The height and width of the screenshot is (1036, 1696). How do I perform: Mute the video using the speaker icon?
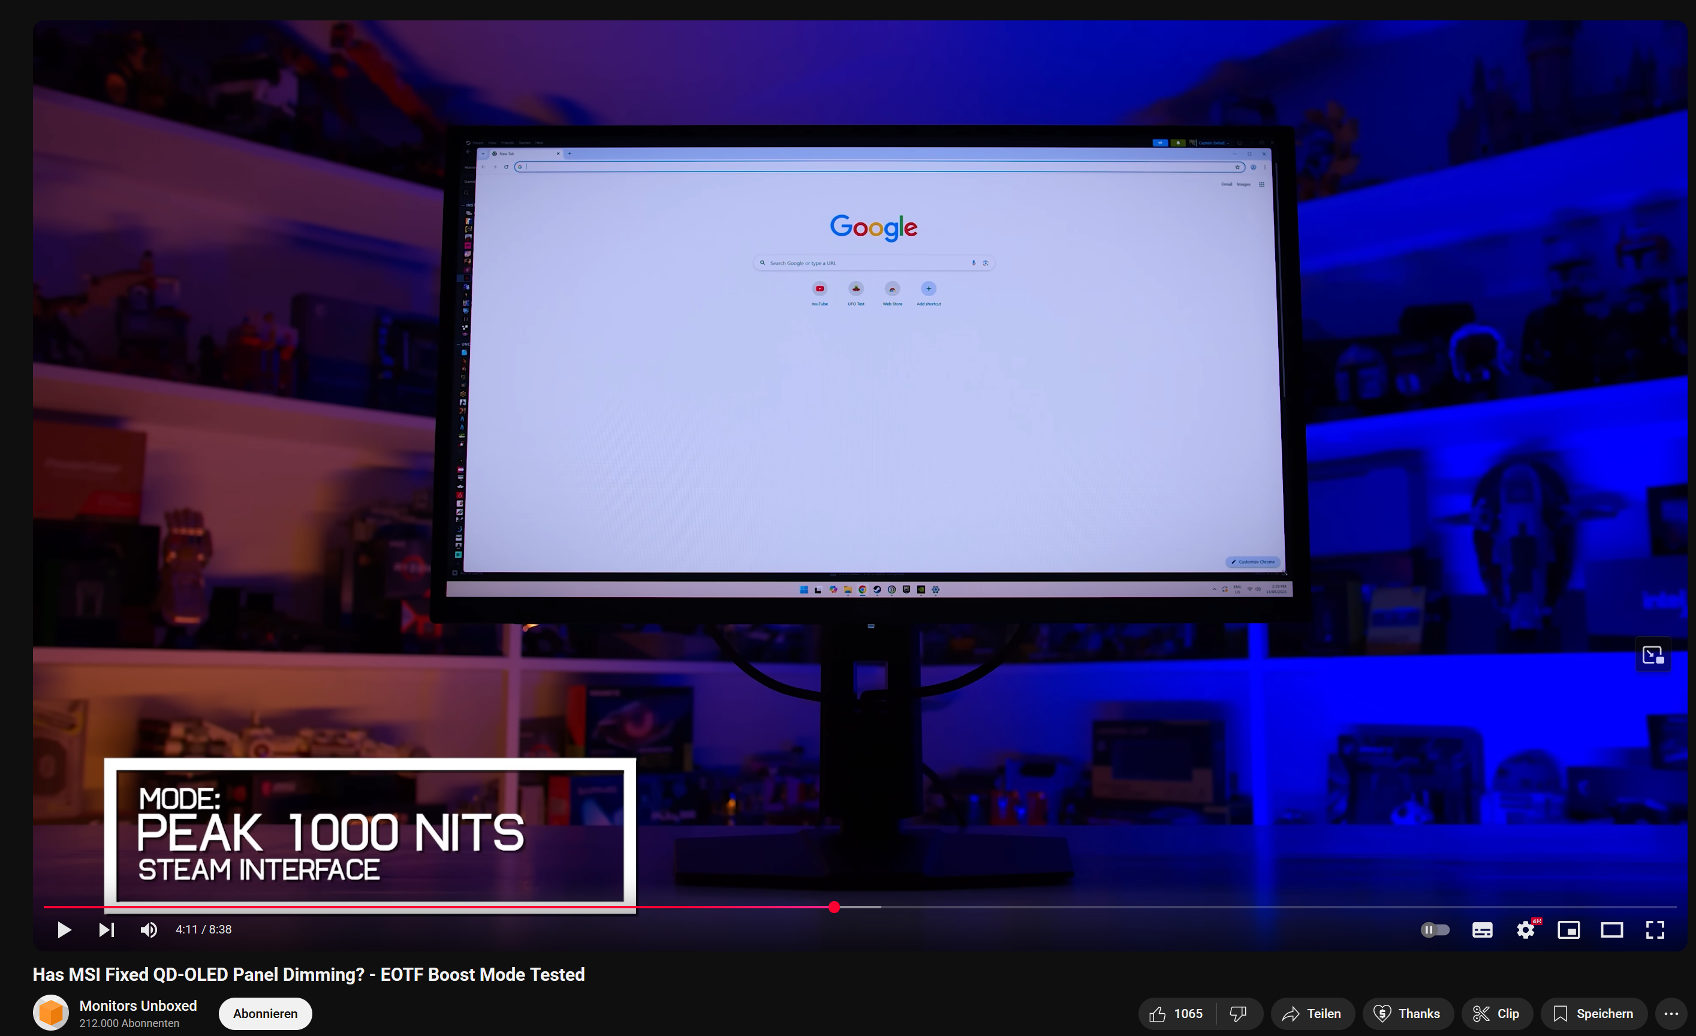point(148,929)
